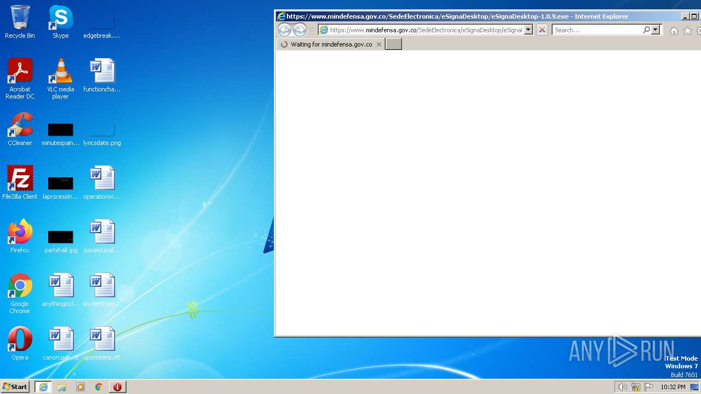This screenshot has height=394, width=701.
Task: Minimize the Internet Explorer window
Action: pyautogui.click(x=685, y=16)
